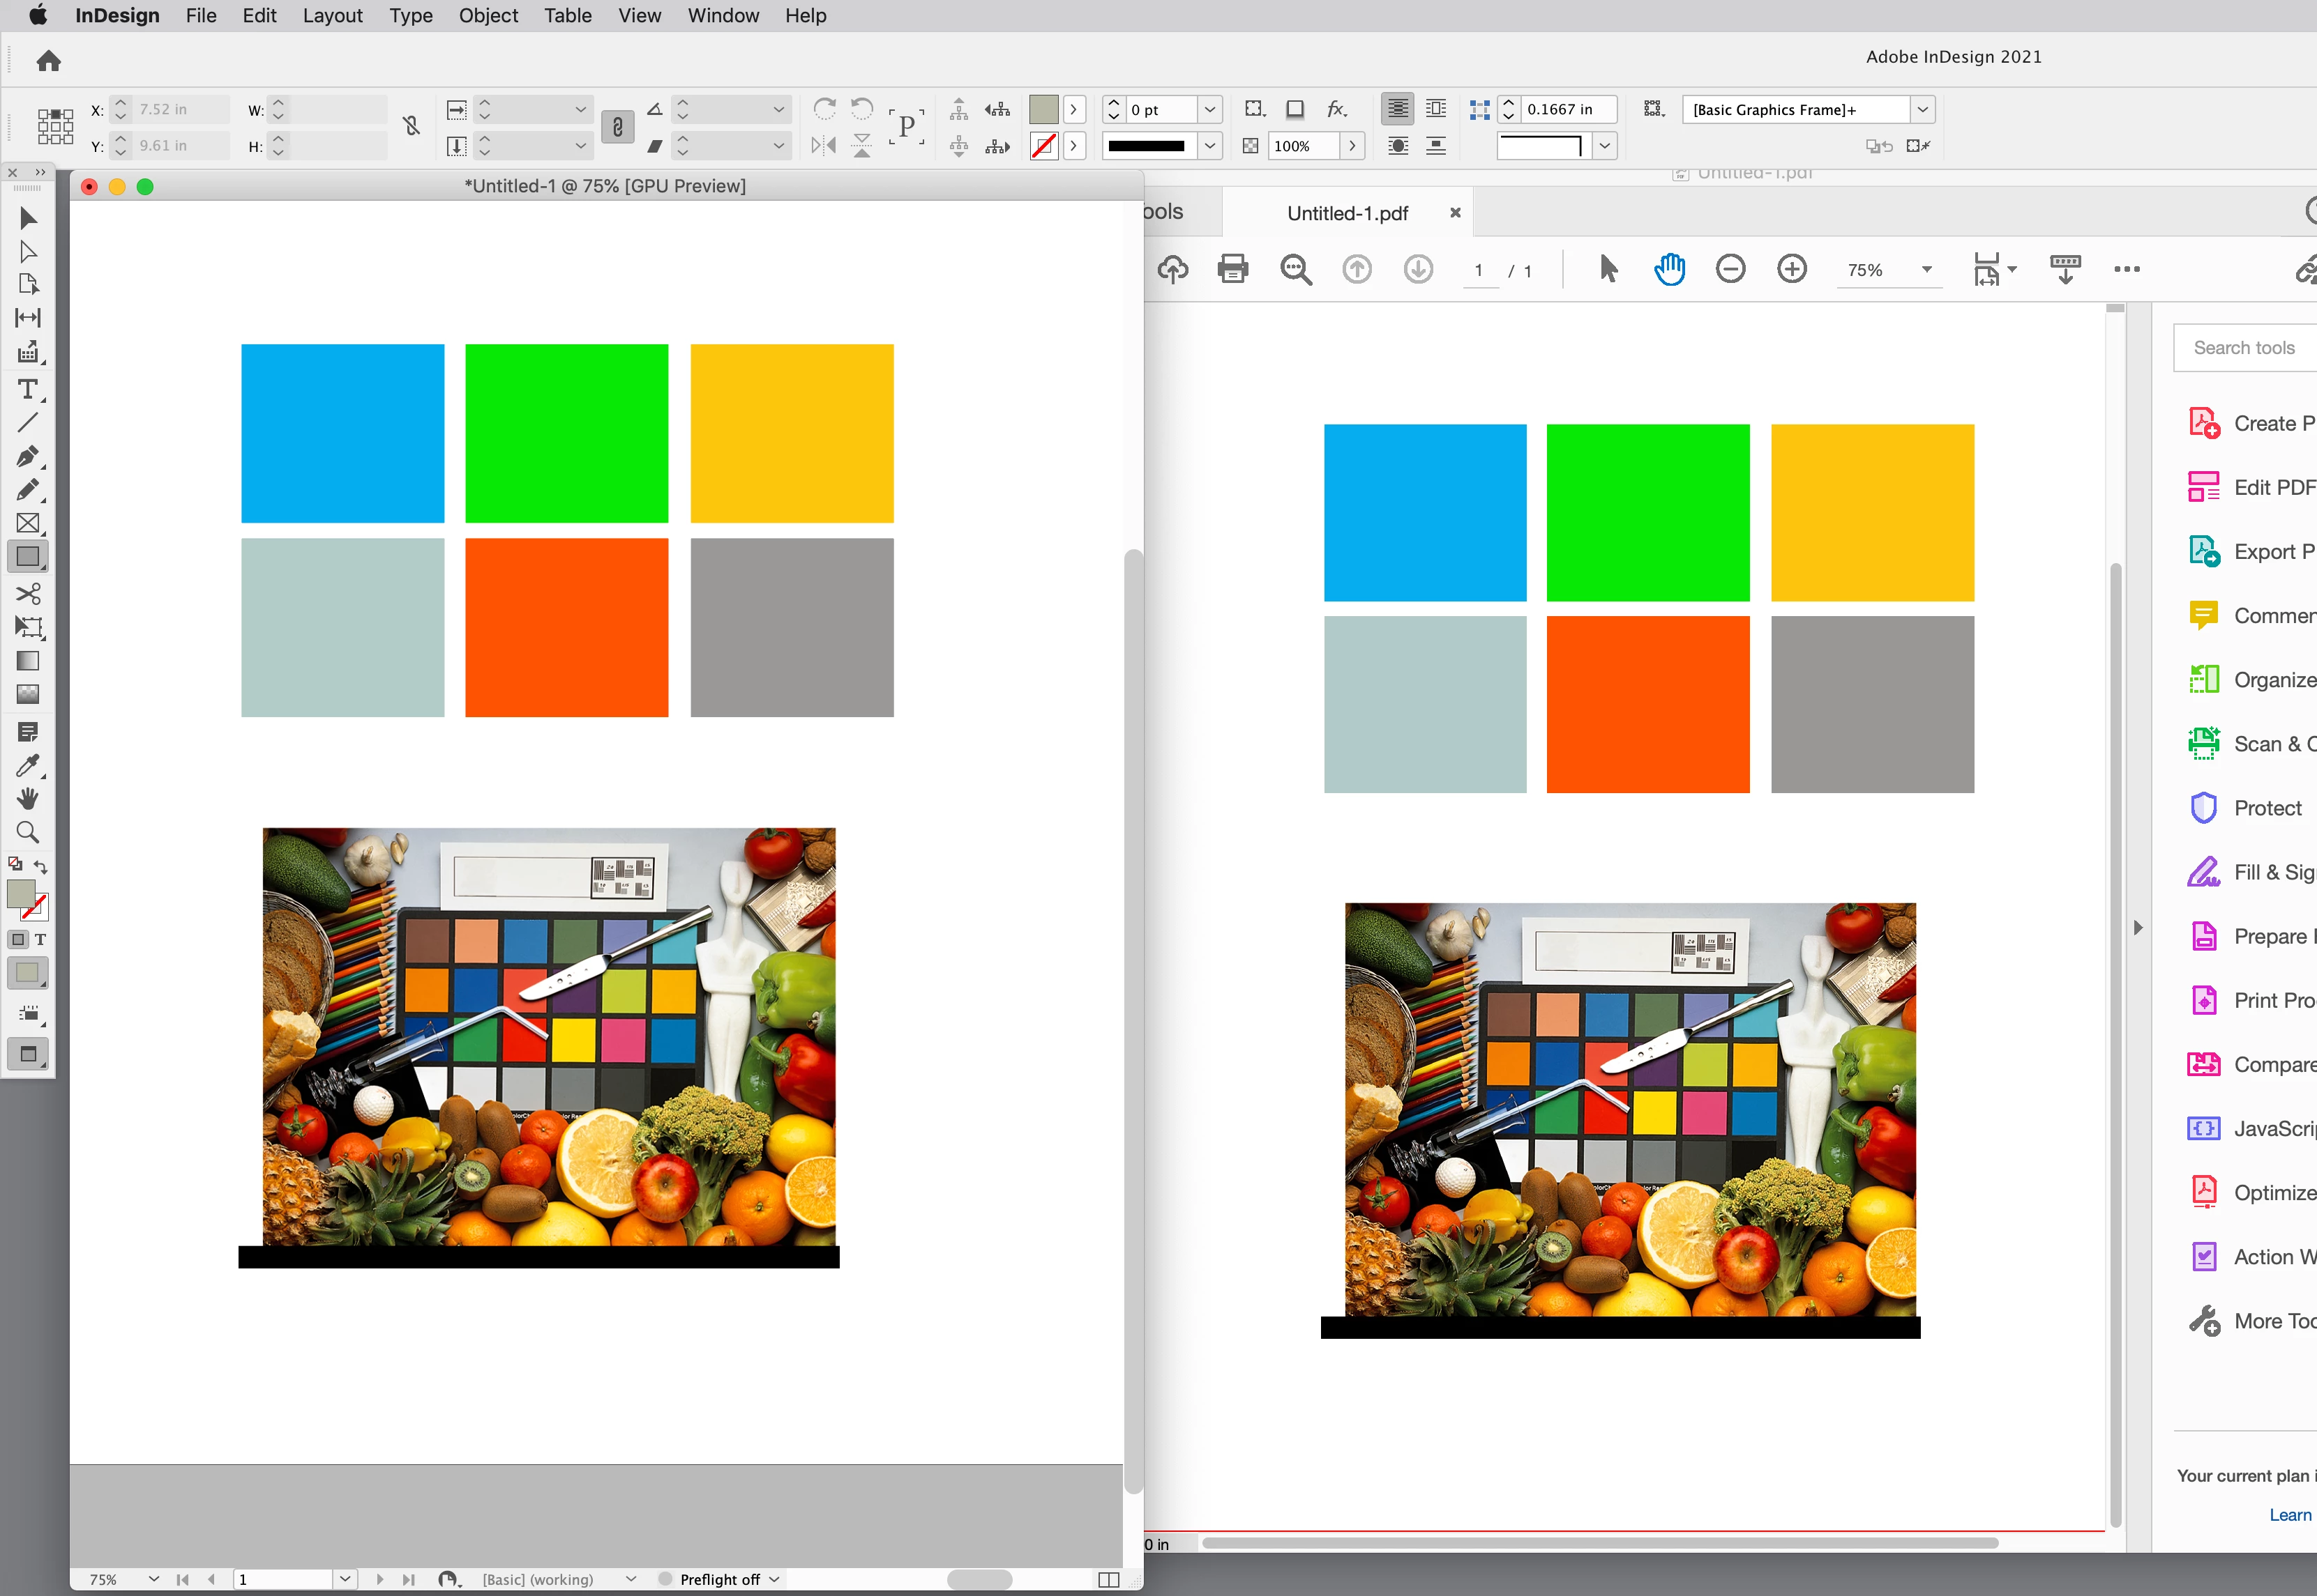Choose the Scissors tool
The width and height of the screenshot is (2317, 1596).
(27, 594)
